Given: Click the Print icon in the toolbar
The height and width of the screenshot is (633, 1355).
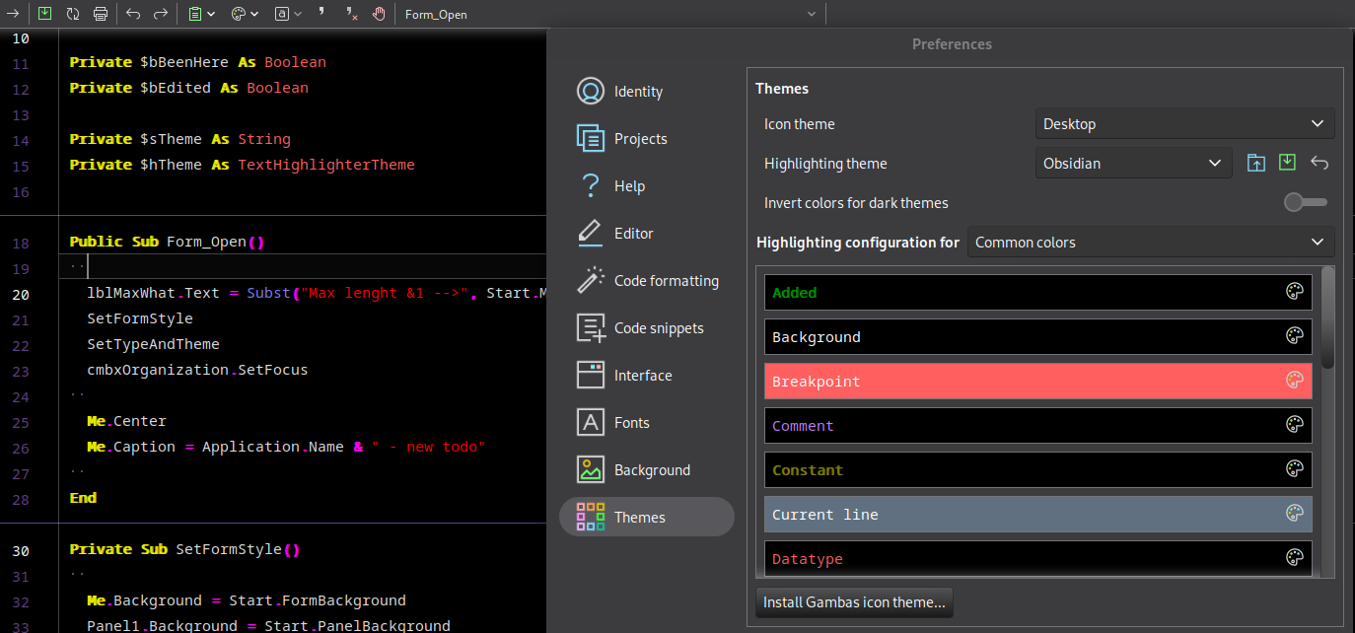Looking at the screenshot, I should click(x=101, y=14).
